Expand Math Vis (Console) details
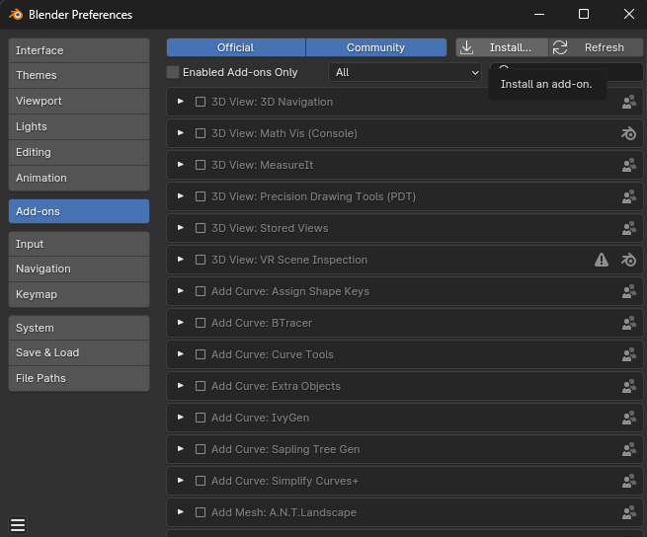The height and width of the screenshot is (537, 647). pos(181,133)
